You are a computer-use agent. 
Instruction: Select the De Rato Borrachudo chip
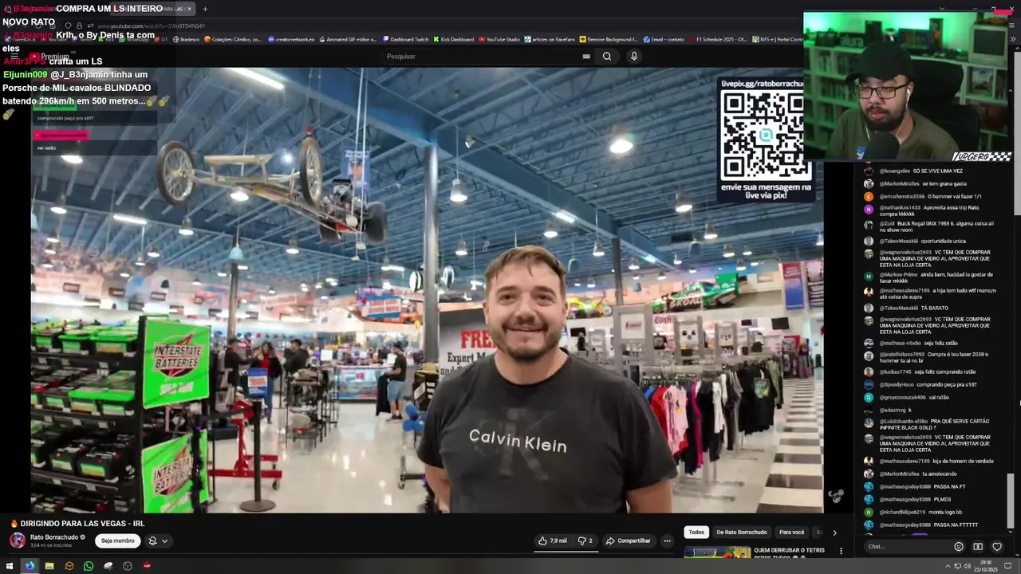click(741, 533)
